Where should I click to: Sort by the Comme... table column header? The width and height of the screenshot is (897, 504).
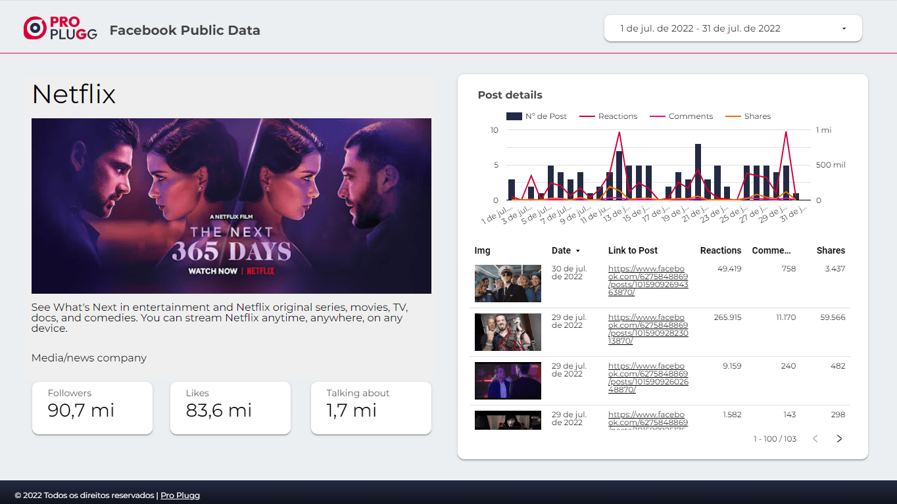771,250
